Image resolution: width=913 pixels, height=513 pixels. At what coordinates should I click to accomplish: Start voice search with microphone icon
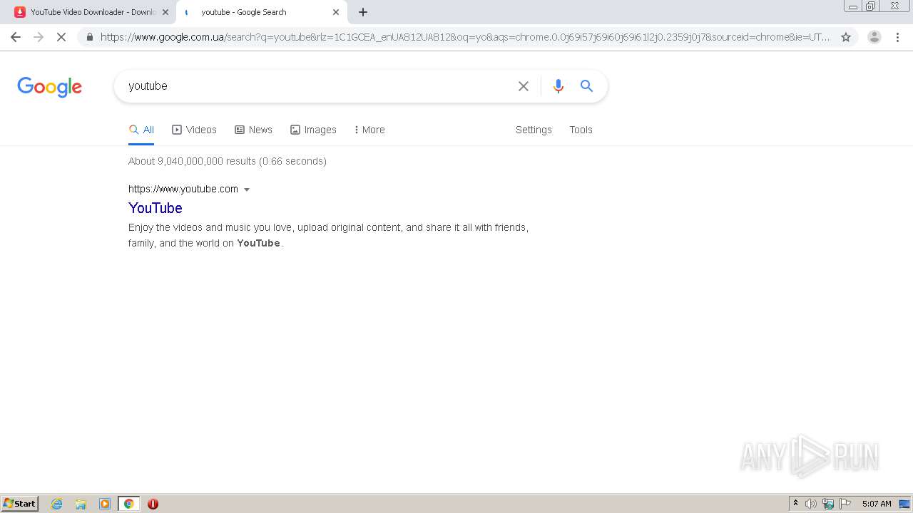(558, 86)
